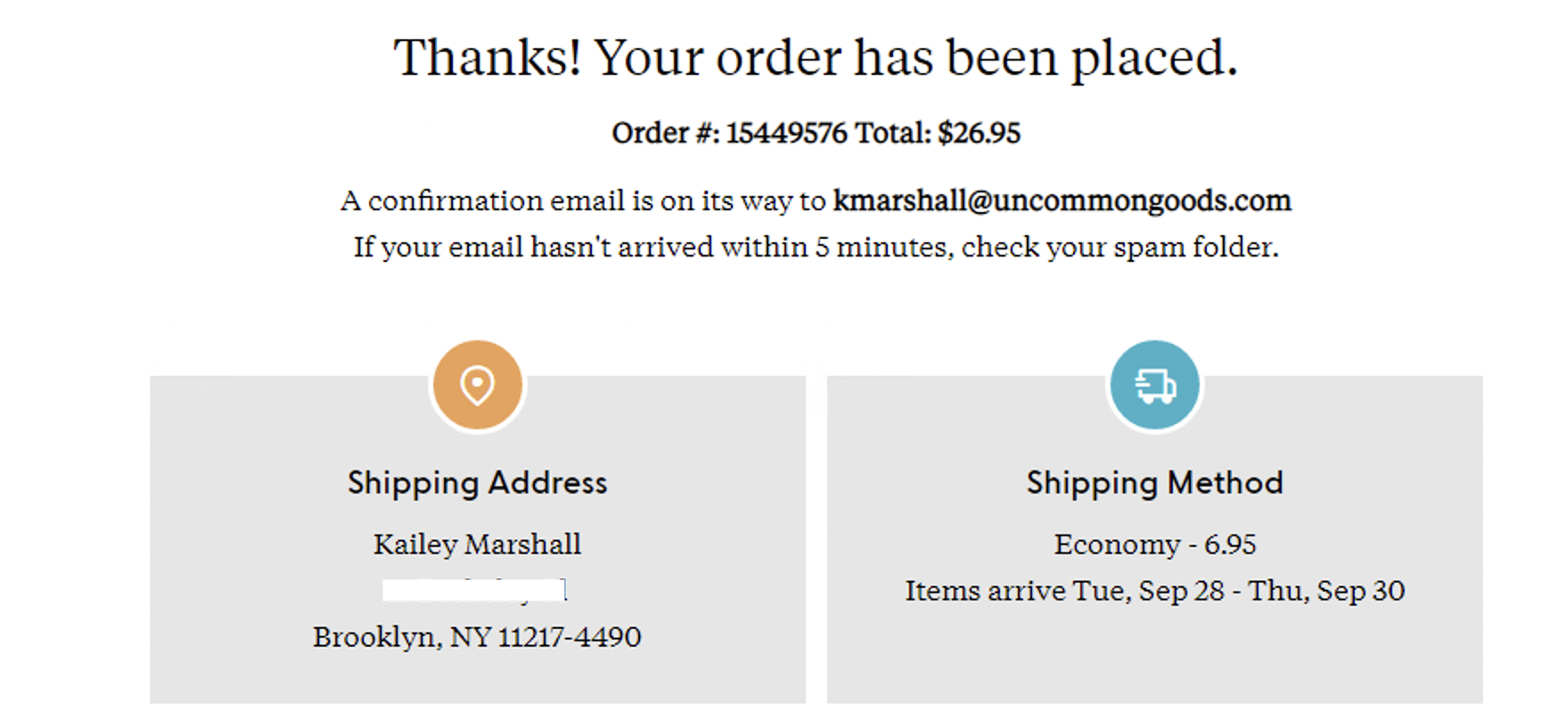Click the order total $26.95
The height and width of the screenshot is (711, 1567).
979,133
